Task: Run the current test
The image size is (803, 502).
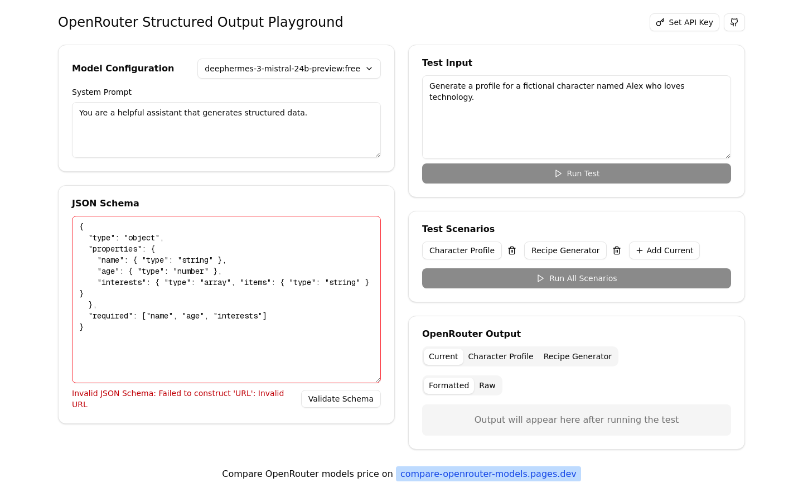Action: tap(577, 173)
